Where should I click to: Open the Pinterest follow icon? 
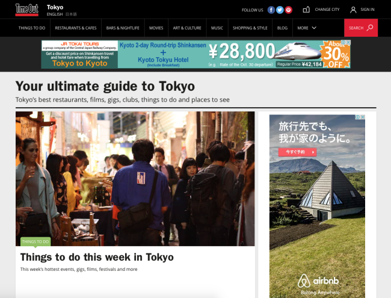pos(289,10)
